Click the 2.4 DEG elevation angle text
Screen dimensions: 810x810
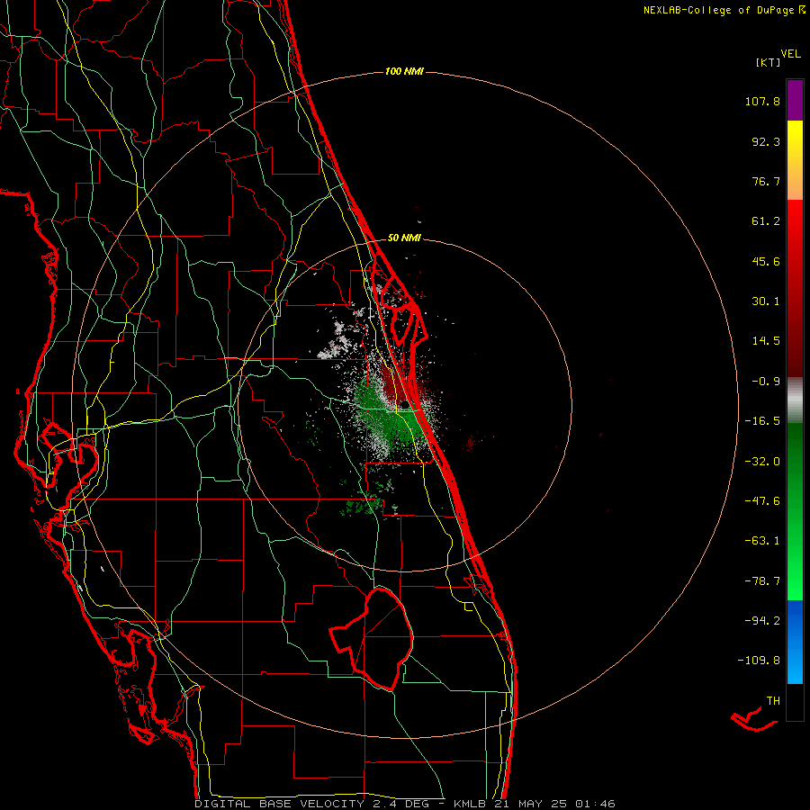pos(406,804)
